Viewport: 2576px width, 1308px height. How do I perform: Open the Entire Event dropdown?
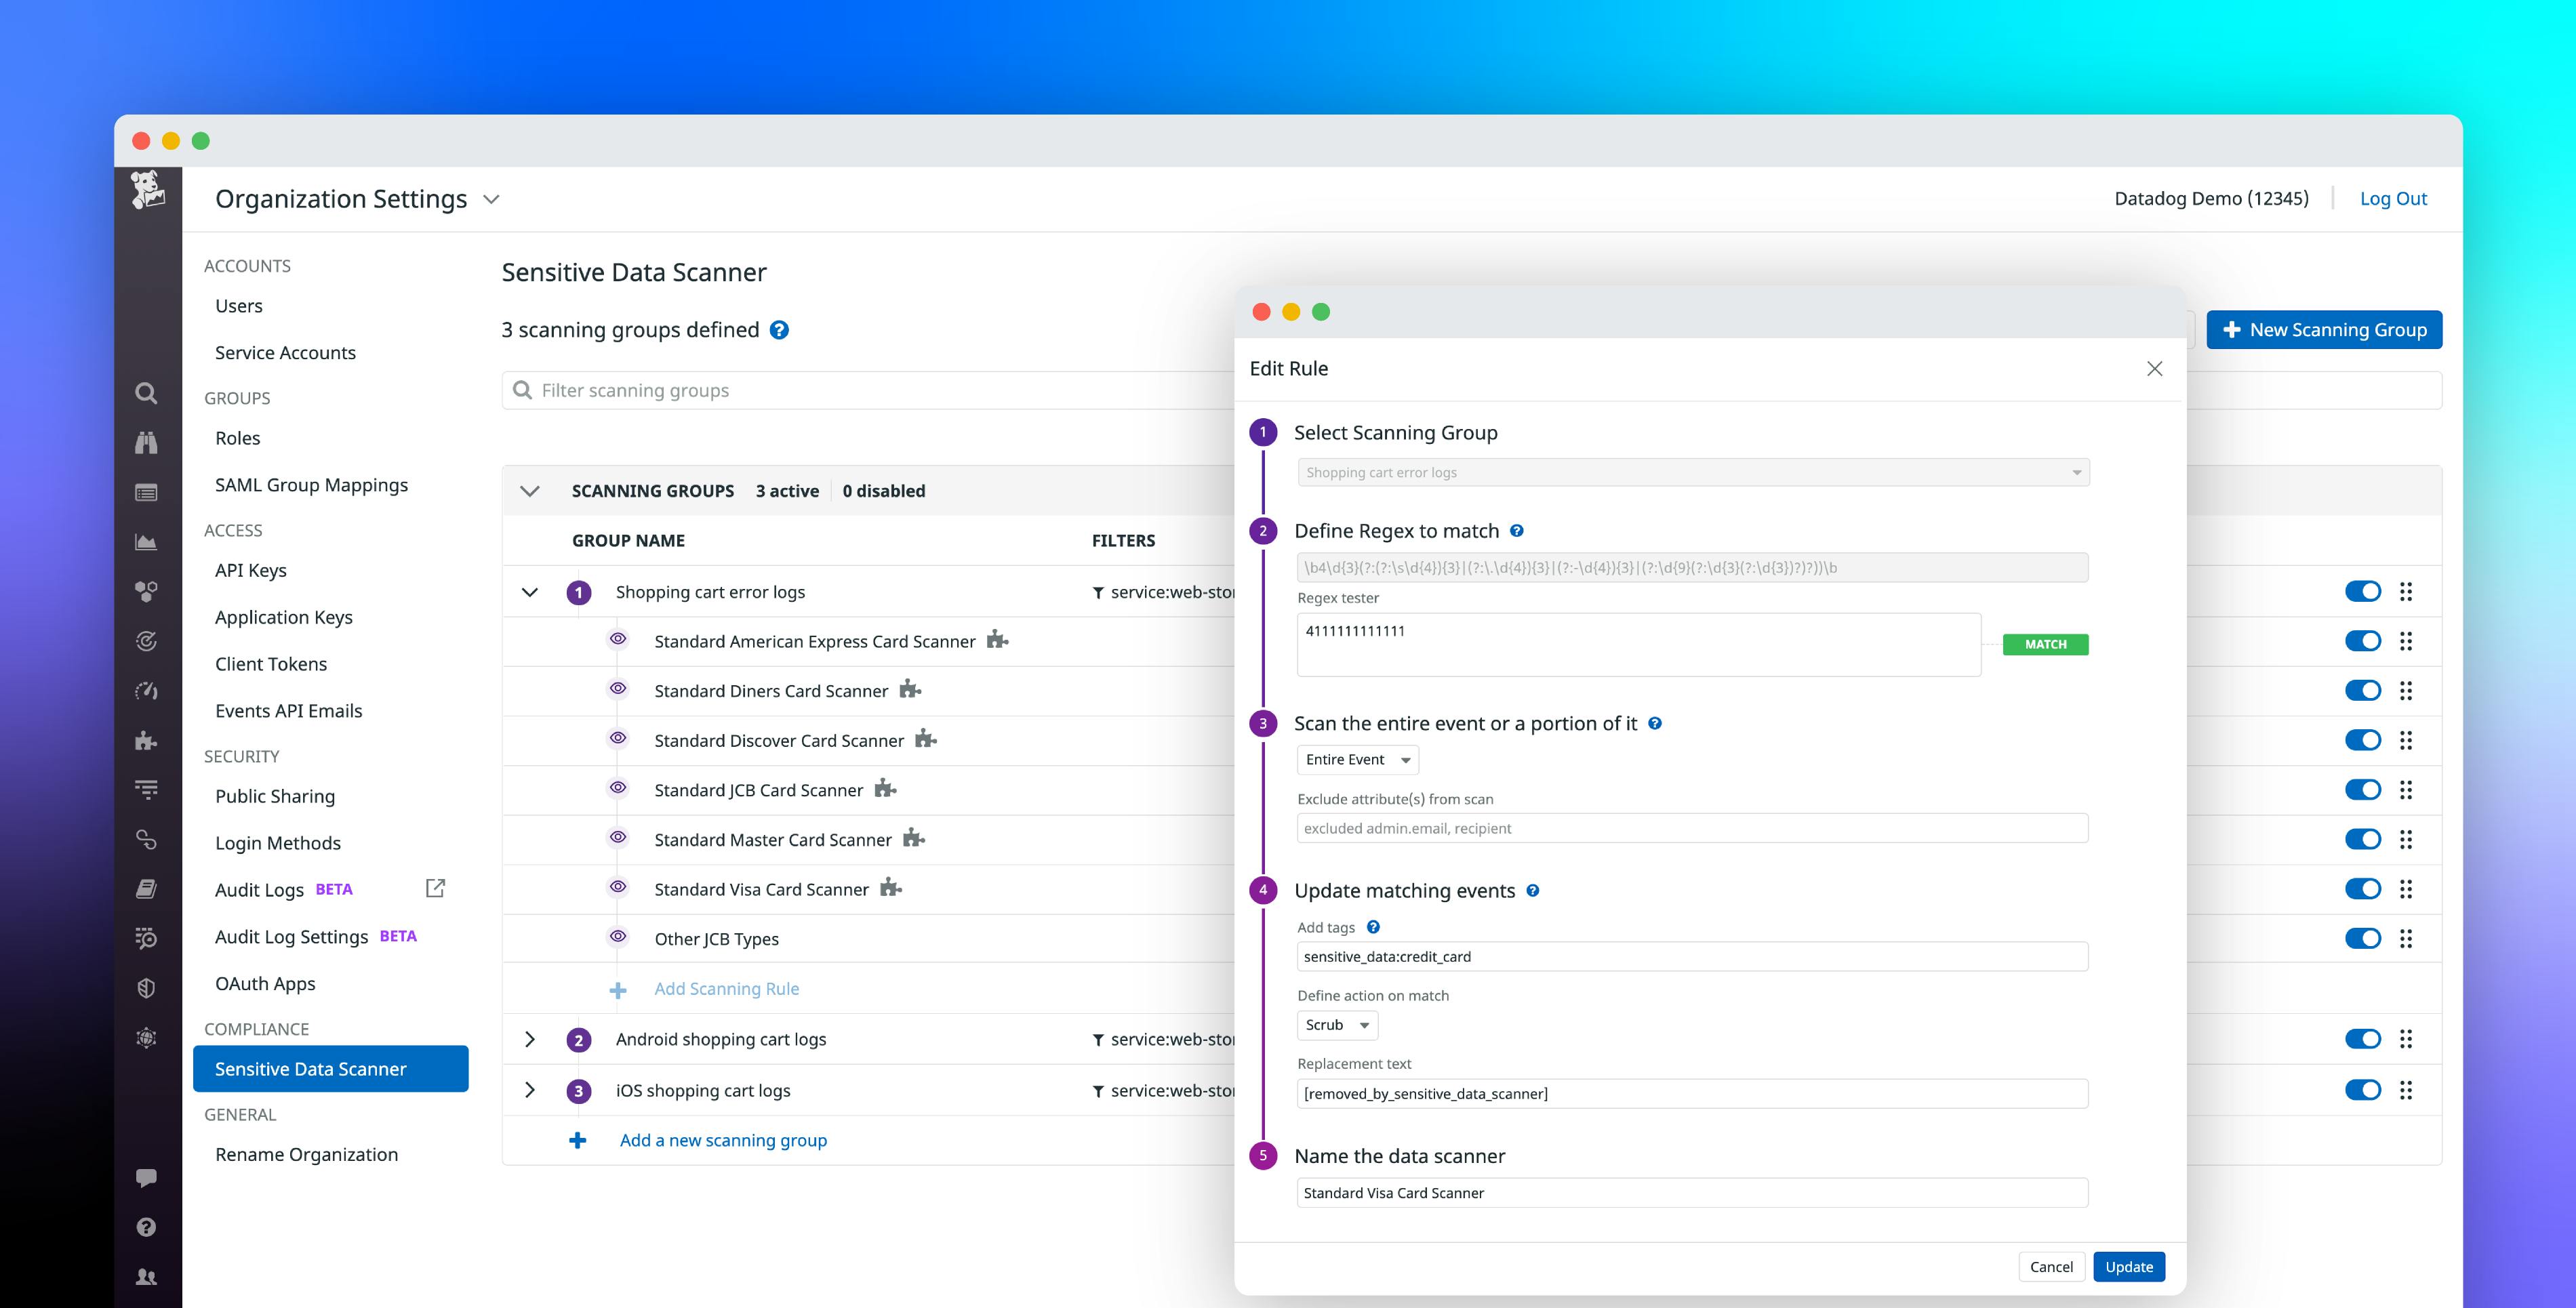click(1357, 759)
